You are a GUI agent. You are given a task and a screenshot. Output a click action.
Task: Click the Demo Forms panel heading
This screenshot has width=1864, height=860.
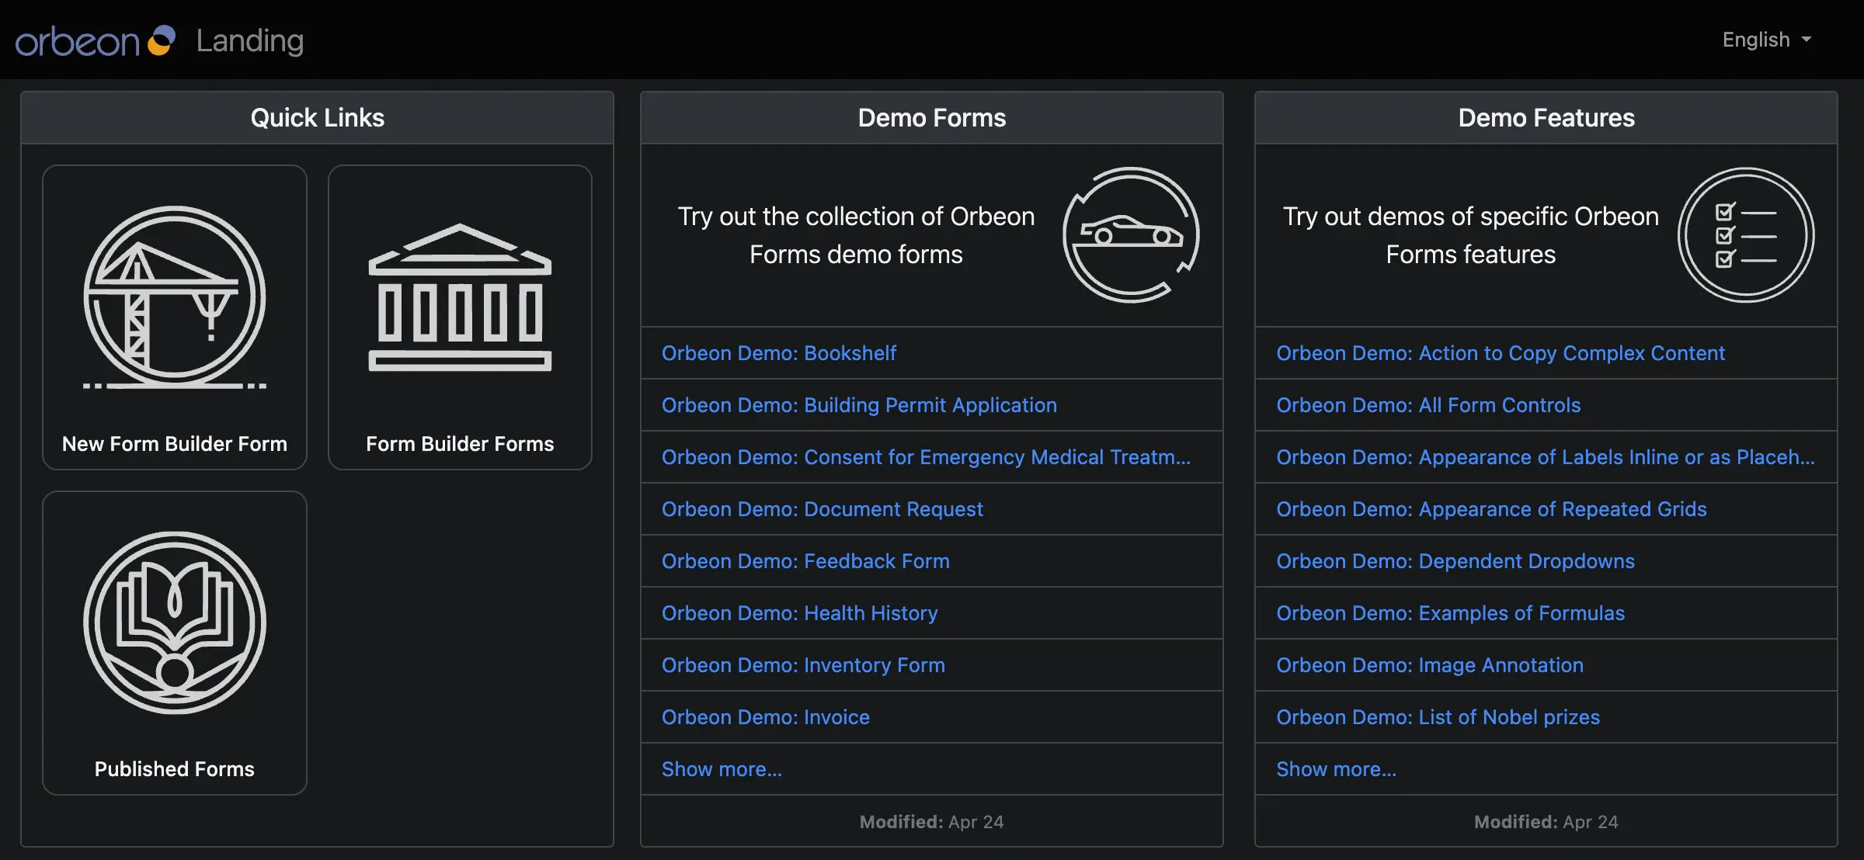point(932,118)
